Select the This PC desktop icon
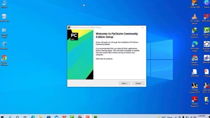 pyautogui.click(x=4, y=4)
